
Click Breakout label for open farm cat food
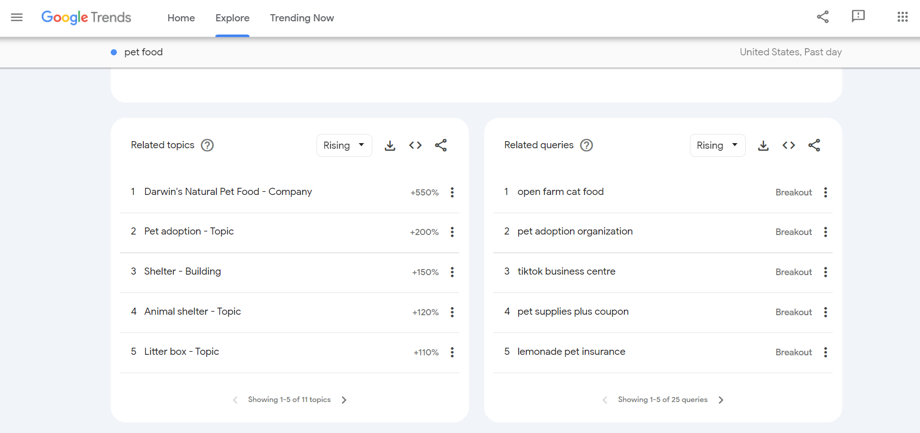794,192
